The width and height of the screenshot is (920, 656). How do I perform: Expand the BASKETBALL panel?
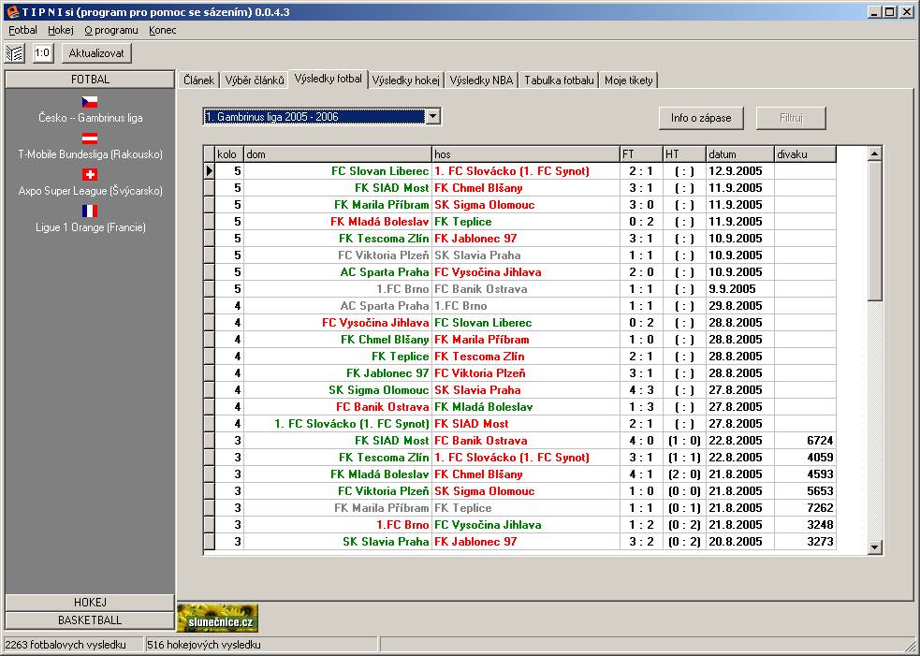coord(90,620)
